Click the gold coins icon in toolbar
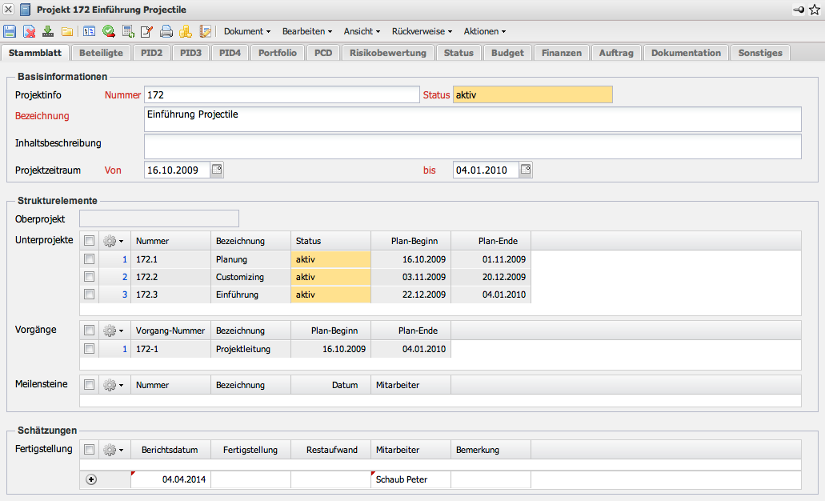Image resolution: width=825 pixels, height=501 pixels. [186, 32]
